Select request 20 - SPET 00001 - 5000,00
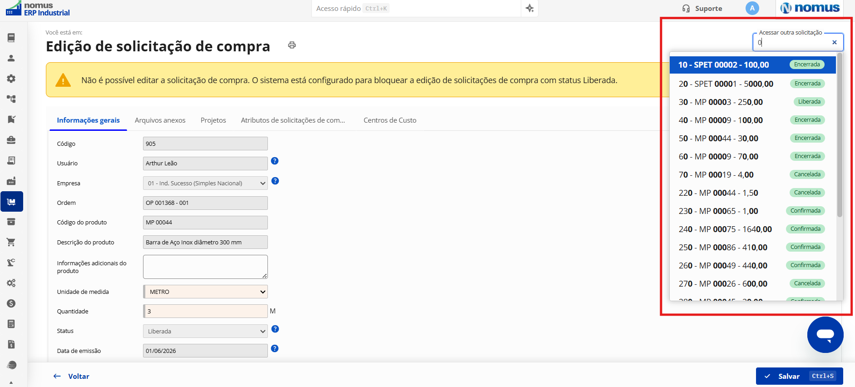This screenshot has width=855, height=387. pyautogui.click(x=752, y=84)
